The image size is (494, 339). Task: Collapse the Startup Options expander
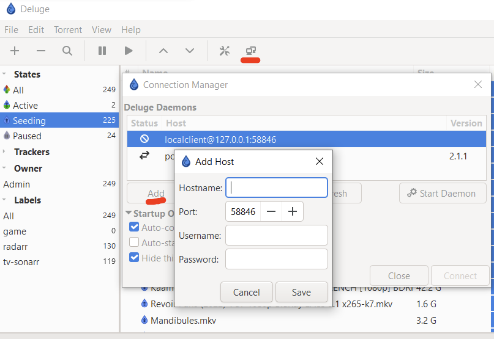tap(128, 213)
